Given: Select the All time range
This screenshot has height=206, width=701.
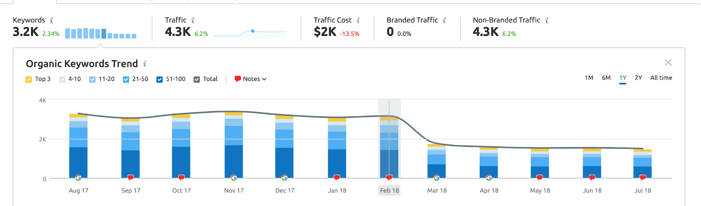Looking at the screenshot, I should pyautogui.click(x=661, y=78).
